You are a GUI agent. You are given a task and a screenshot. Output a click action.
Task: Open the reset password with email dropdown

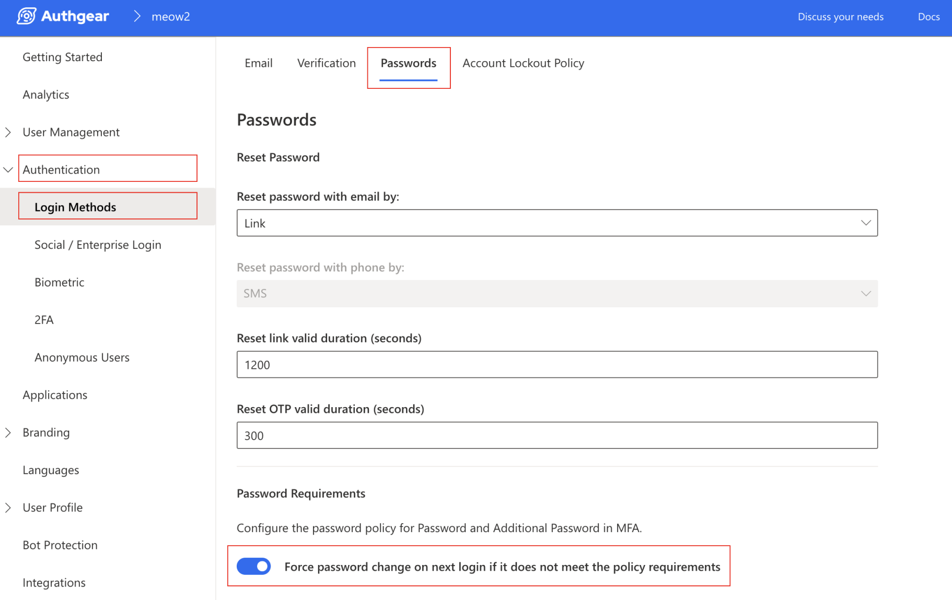coord(556,223)
